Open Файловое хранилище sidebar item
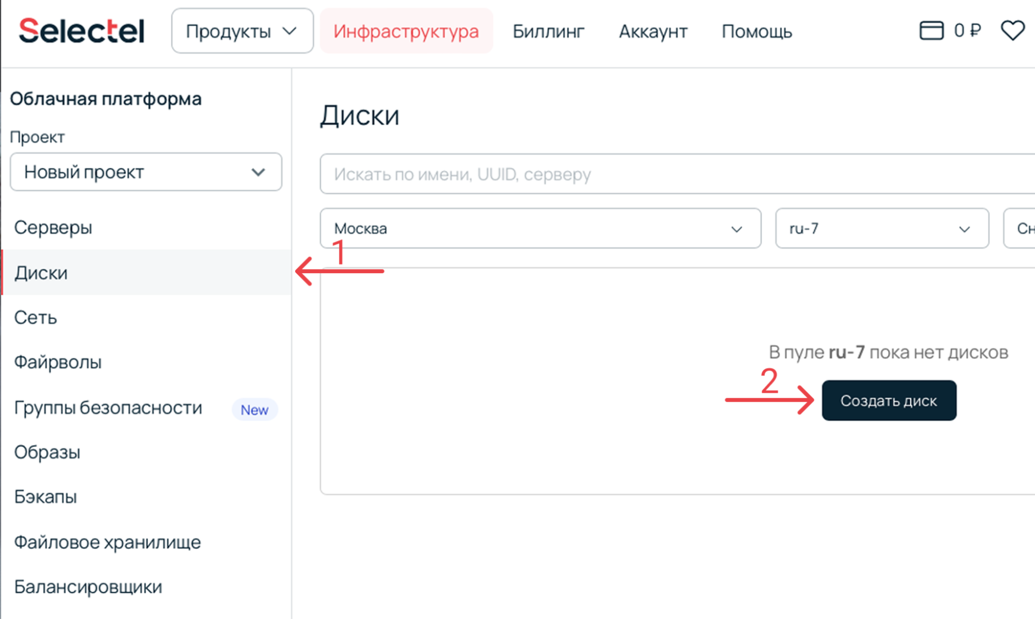The image size is (1035, 619). (x=107, y=542)
